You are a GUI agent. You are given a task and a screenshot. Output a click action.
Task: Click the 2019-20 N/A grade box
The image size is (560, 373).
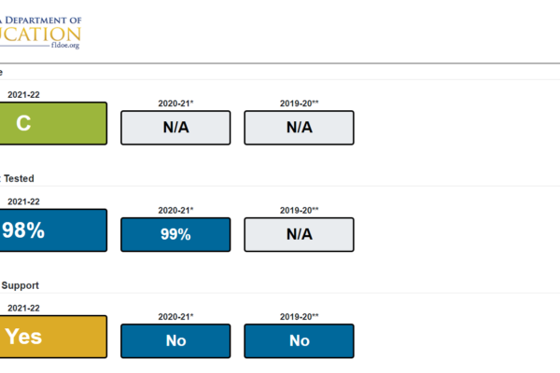point(300,128)
